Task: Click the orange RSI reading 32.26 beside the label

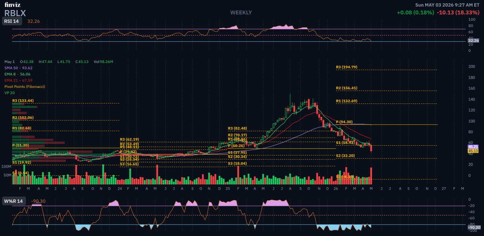Action: [x=34, y=21]
